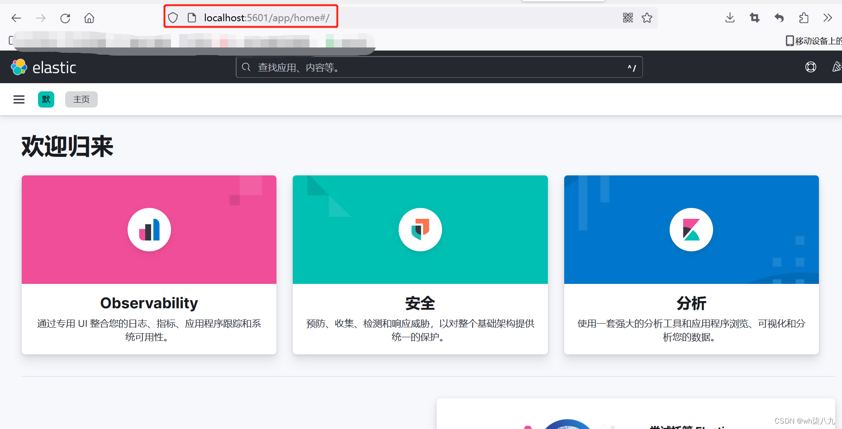Click the Observability bar chart icon
Screen dimensions: 842x429
click(x=149, y=230)
